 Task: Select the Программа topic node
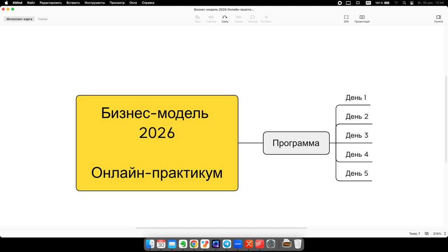pyautogui.click(x=296, y=143)
